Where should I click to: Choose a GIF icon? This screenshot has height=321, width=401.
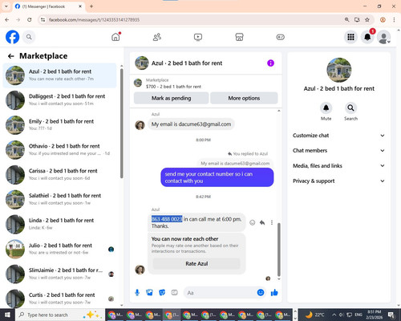point(174,293)
